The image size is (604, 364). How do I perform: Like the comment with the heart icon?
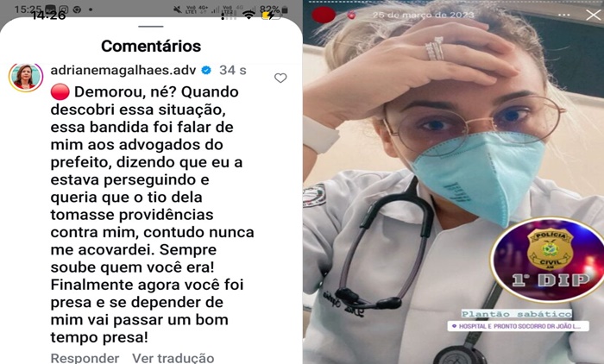[x=280, y=78]
